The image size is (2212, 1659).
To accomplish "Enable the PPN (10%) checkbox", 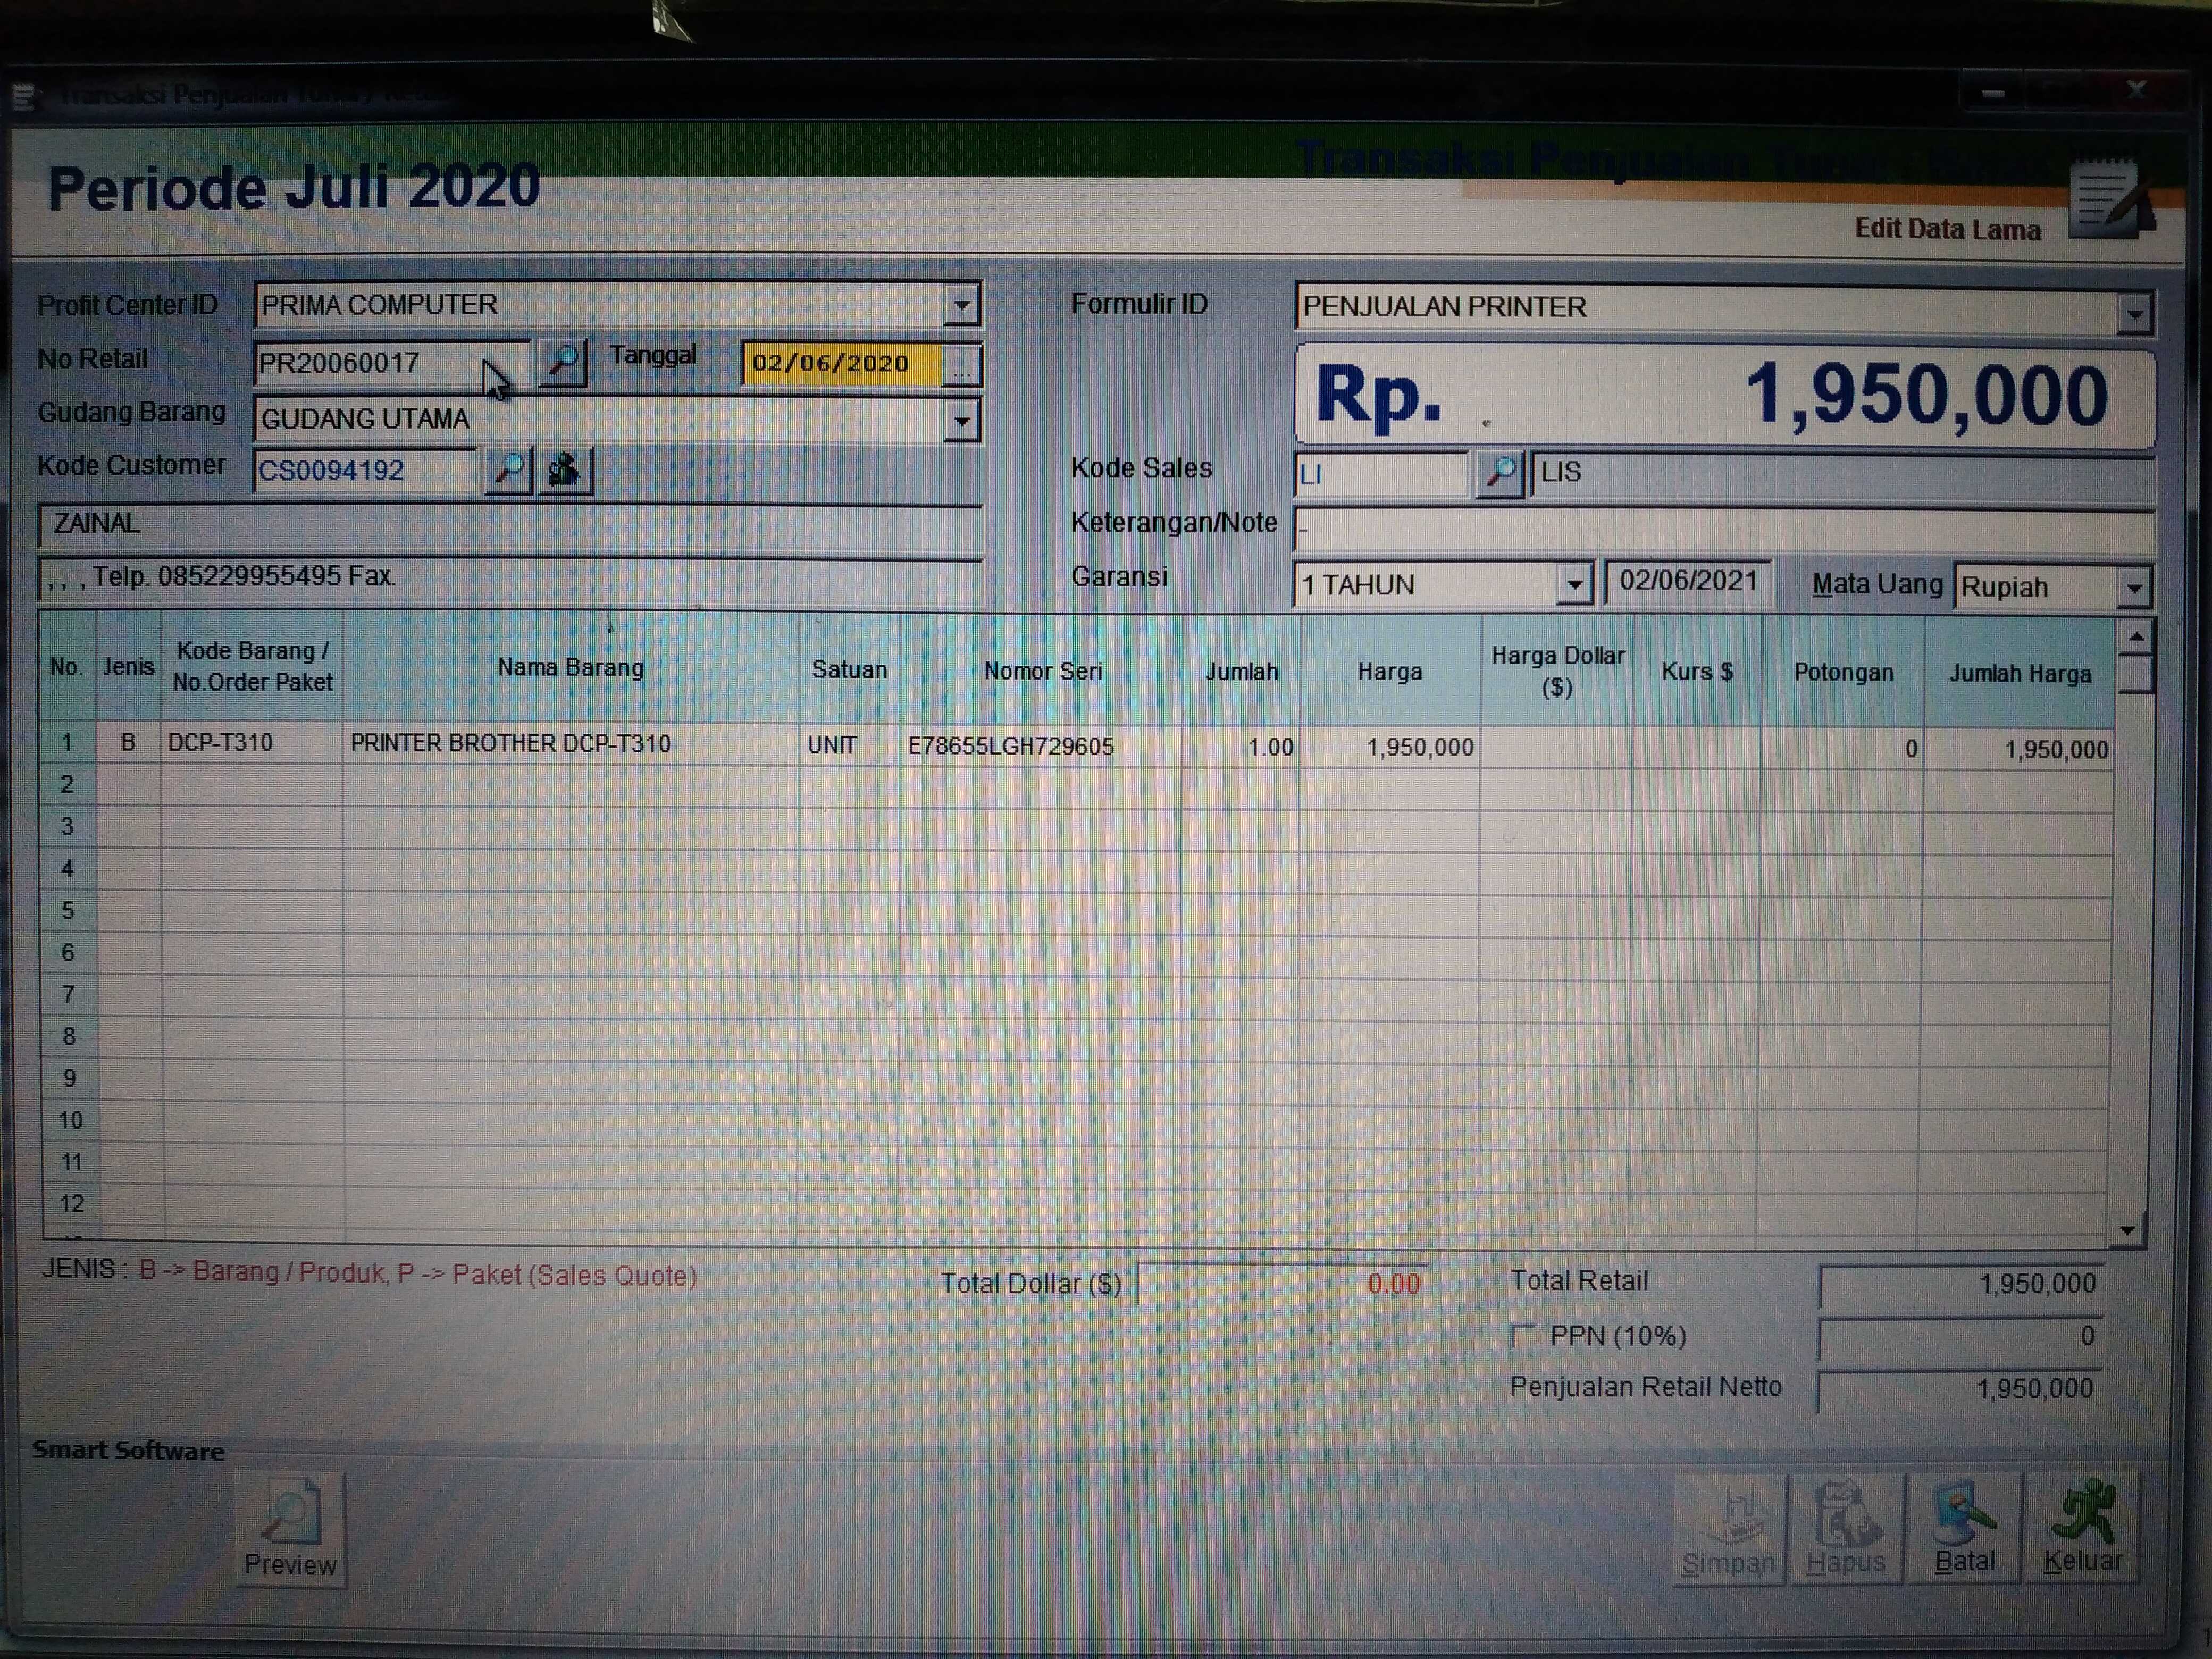I will click(x=1523, y=1336).
